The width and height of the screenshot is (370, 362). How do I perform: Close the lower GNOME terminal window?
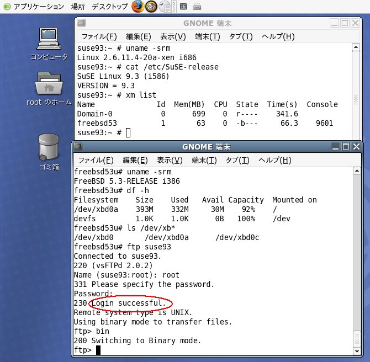click(356, 147)
